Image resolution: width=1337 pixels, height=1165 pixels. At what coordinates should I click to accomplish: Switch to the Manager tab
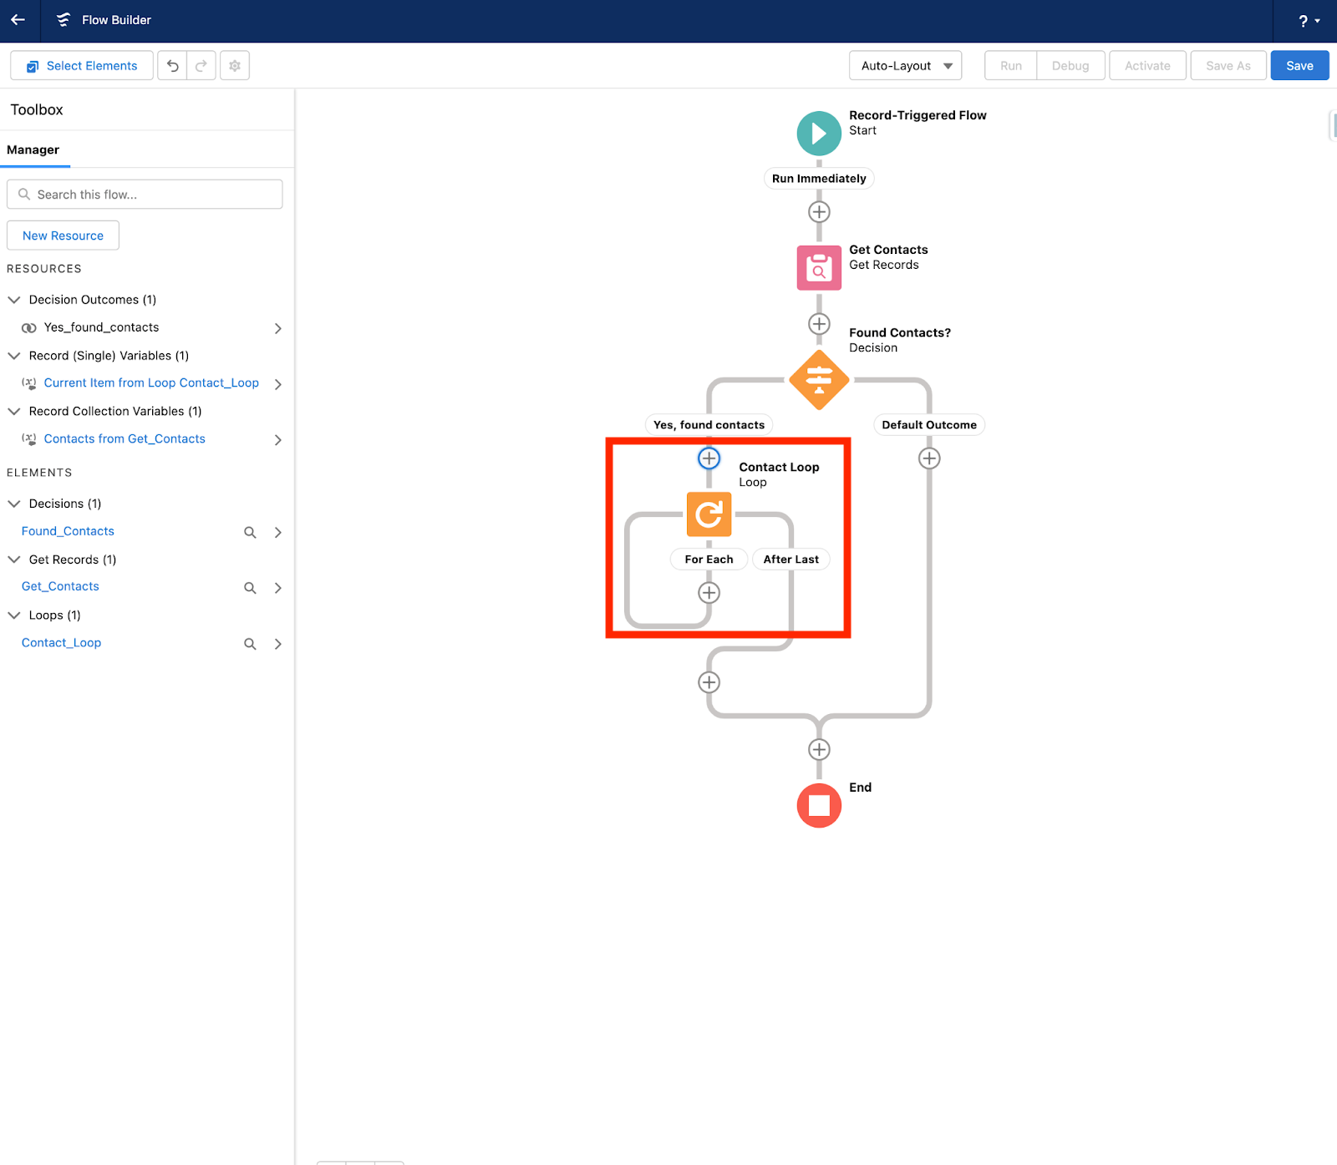33,149
